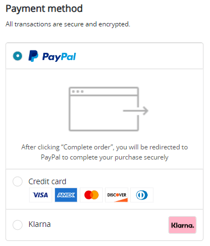Click the pink Klarna badge
Image resolution: width=210 pixels, height=246 pixels.
[182, 225]
